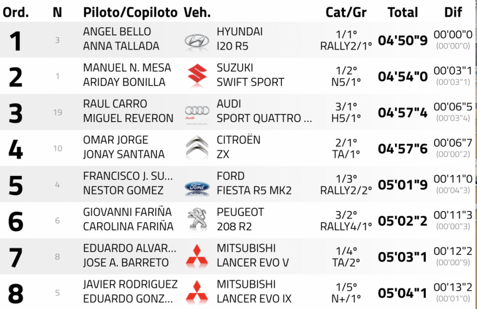Select driver name MANUEL N. MESA
This screenshot has height=309, width=477.
(127, 68)
